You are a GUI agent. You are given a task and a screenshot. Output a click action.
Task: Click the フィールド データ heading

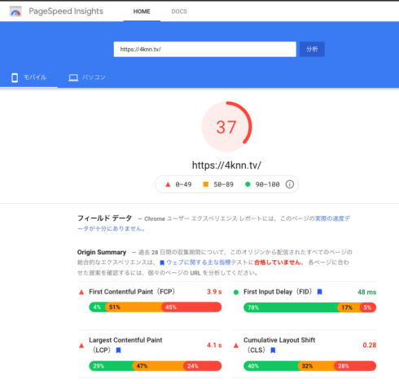[104, 218]
